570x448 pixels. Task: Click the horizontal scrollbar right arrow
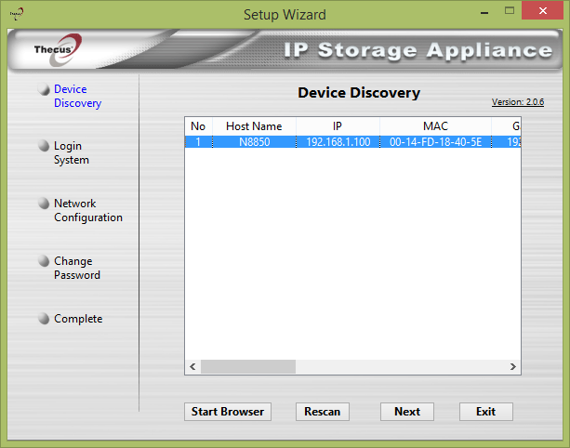(513, 366)
